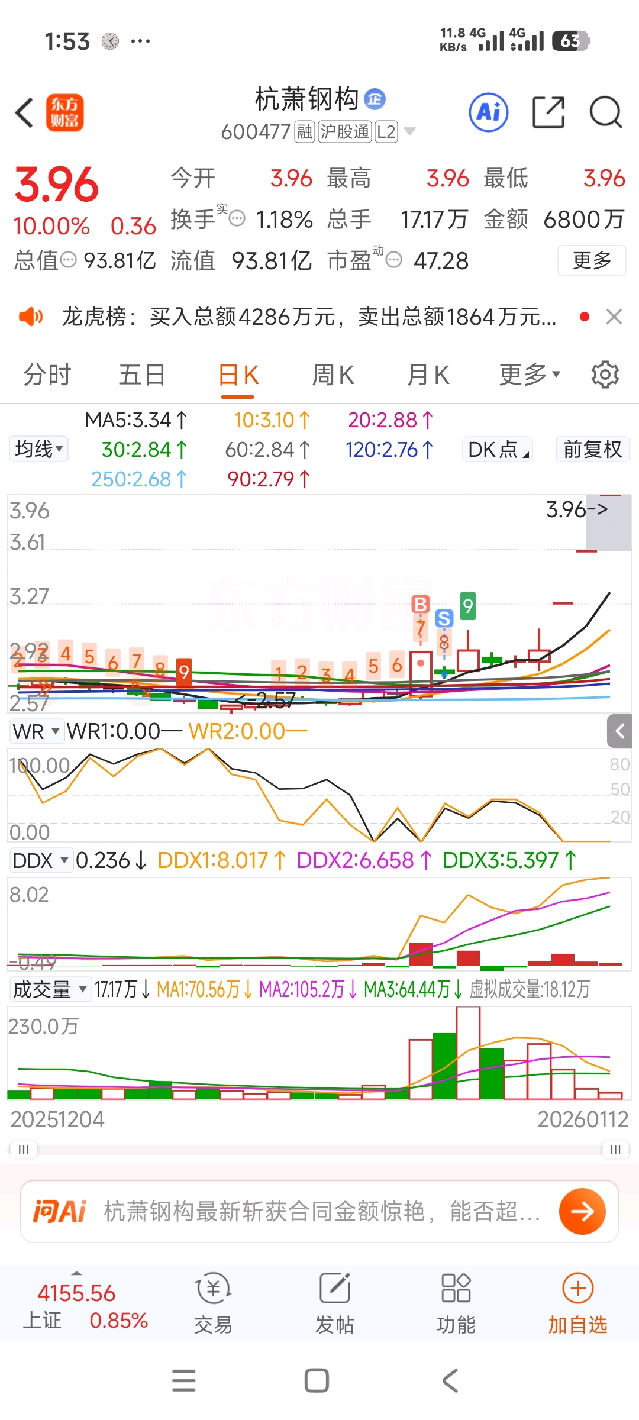Tap the right timeline range handle
Viewport: 639px width, 1420px height.
(615, 1150)
